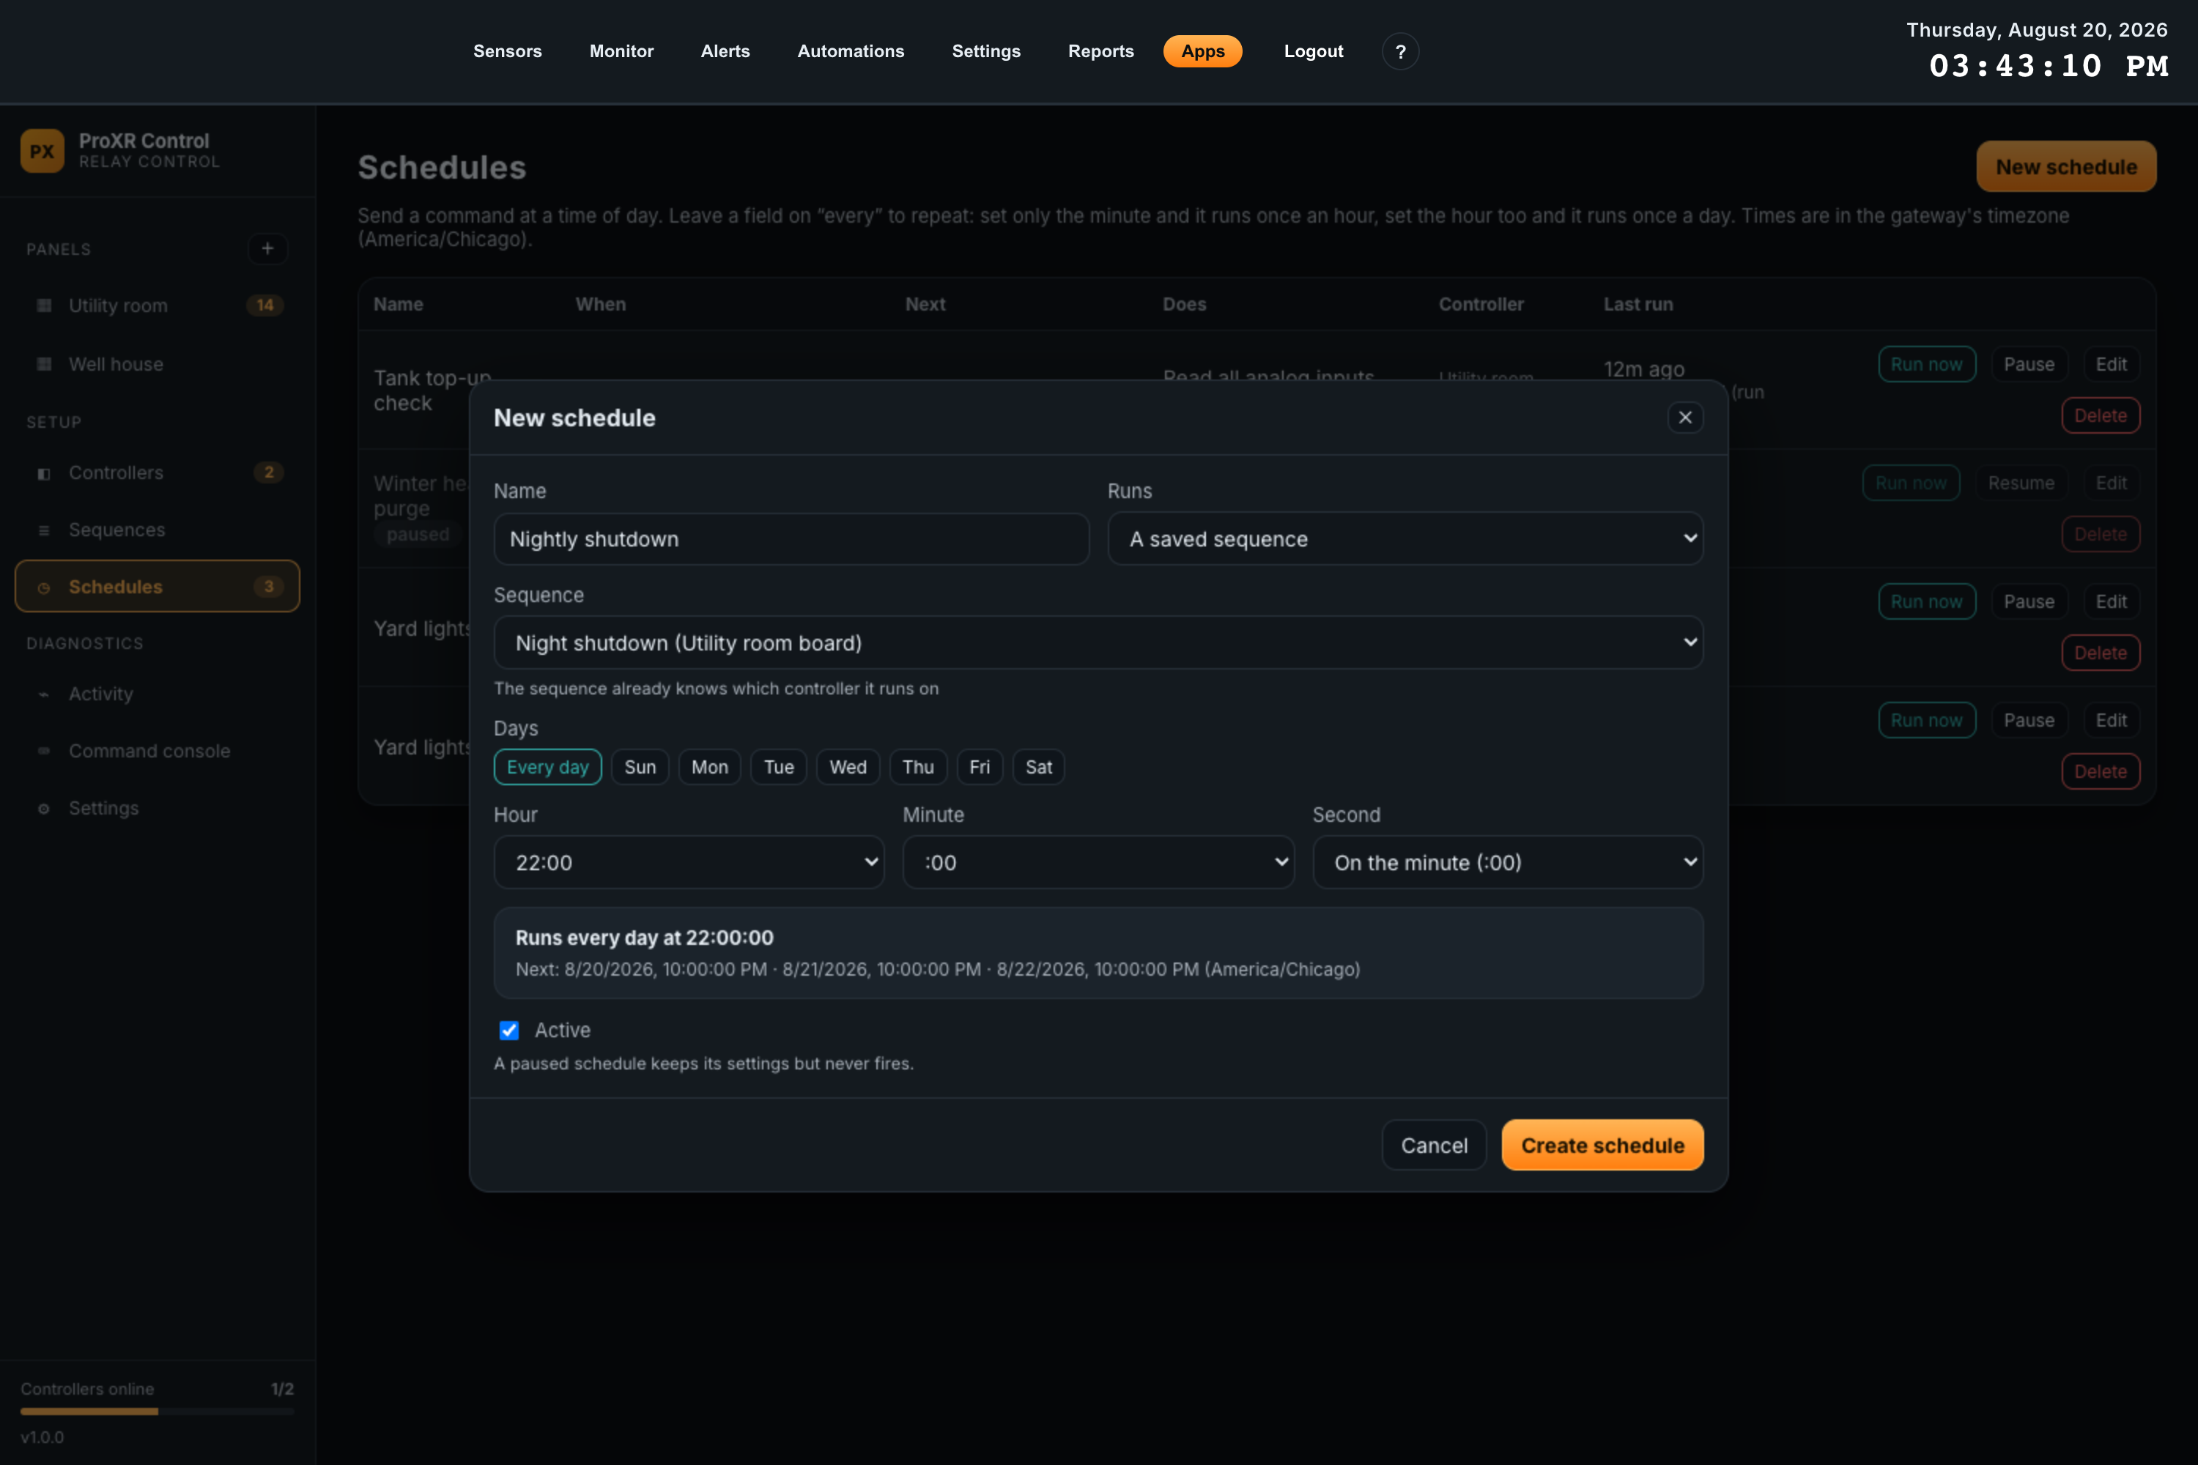The width and height of the screenshot is (2198, 1465).
Task: Click the Name field containing Nightly shutdown
Action: (791, 539)
